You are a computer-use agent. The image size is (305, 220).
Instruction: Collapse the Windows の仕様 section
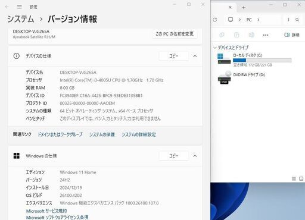195,156
